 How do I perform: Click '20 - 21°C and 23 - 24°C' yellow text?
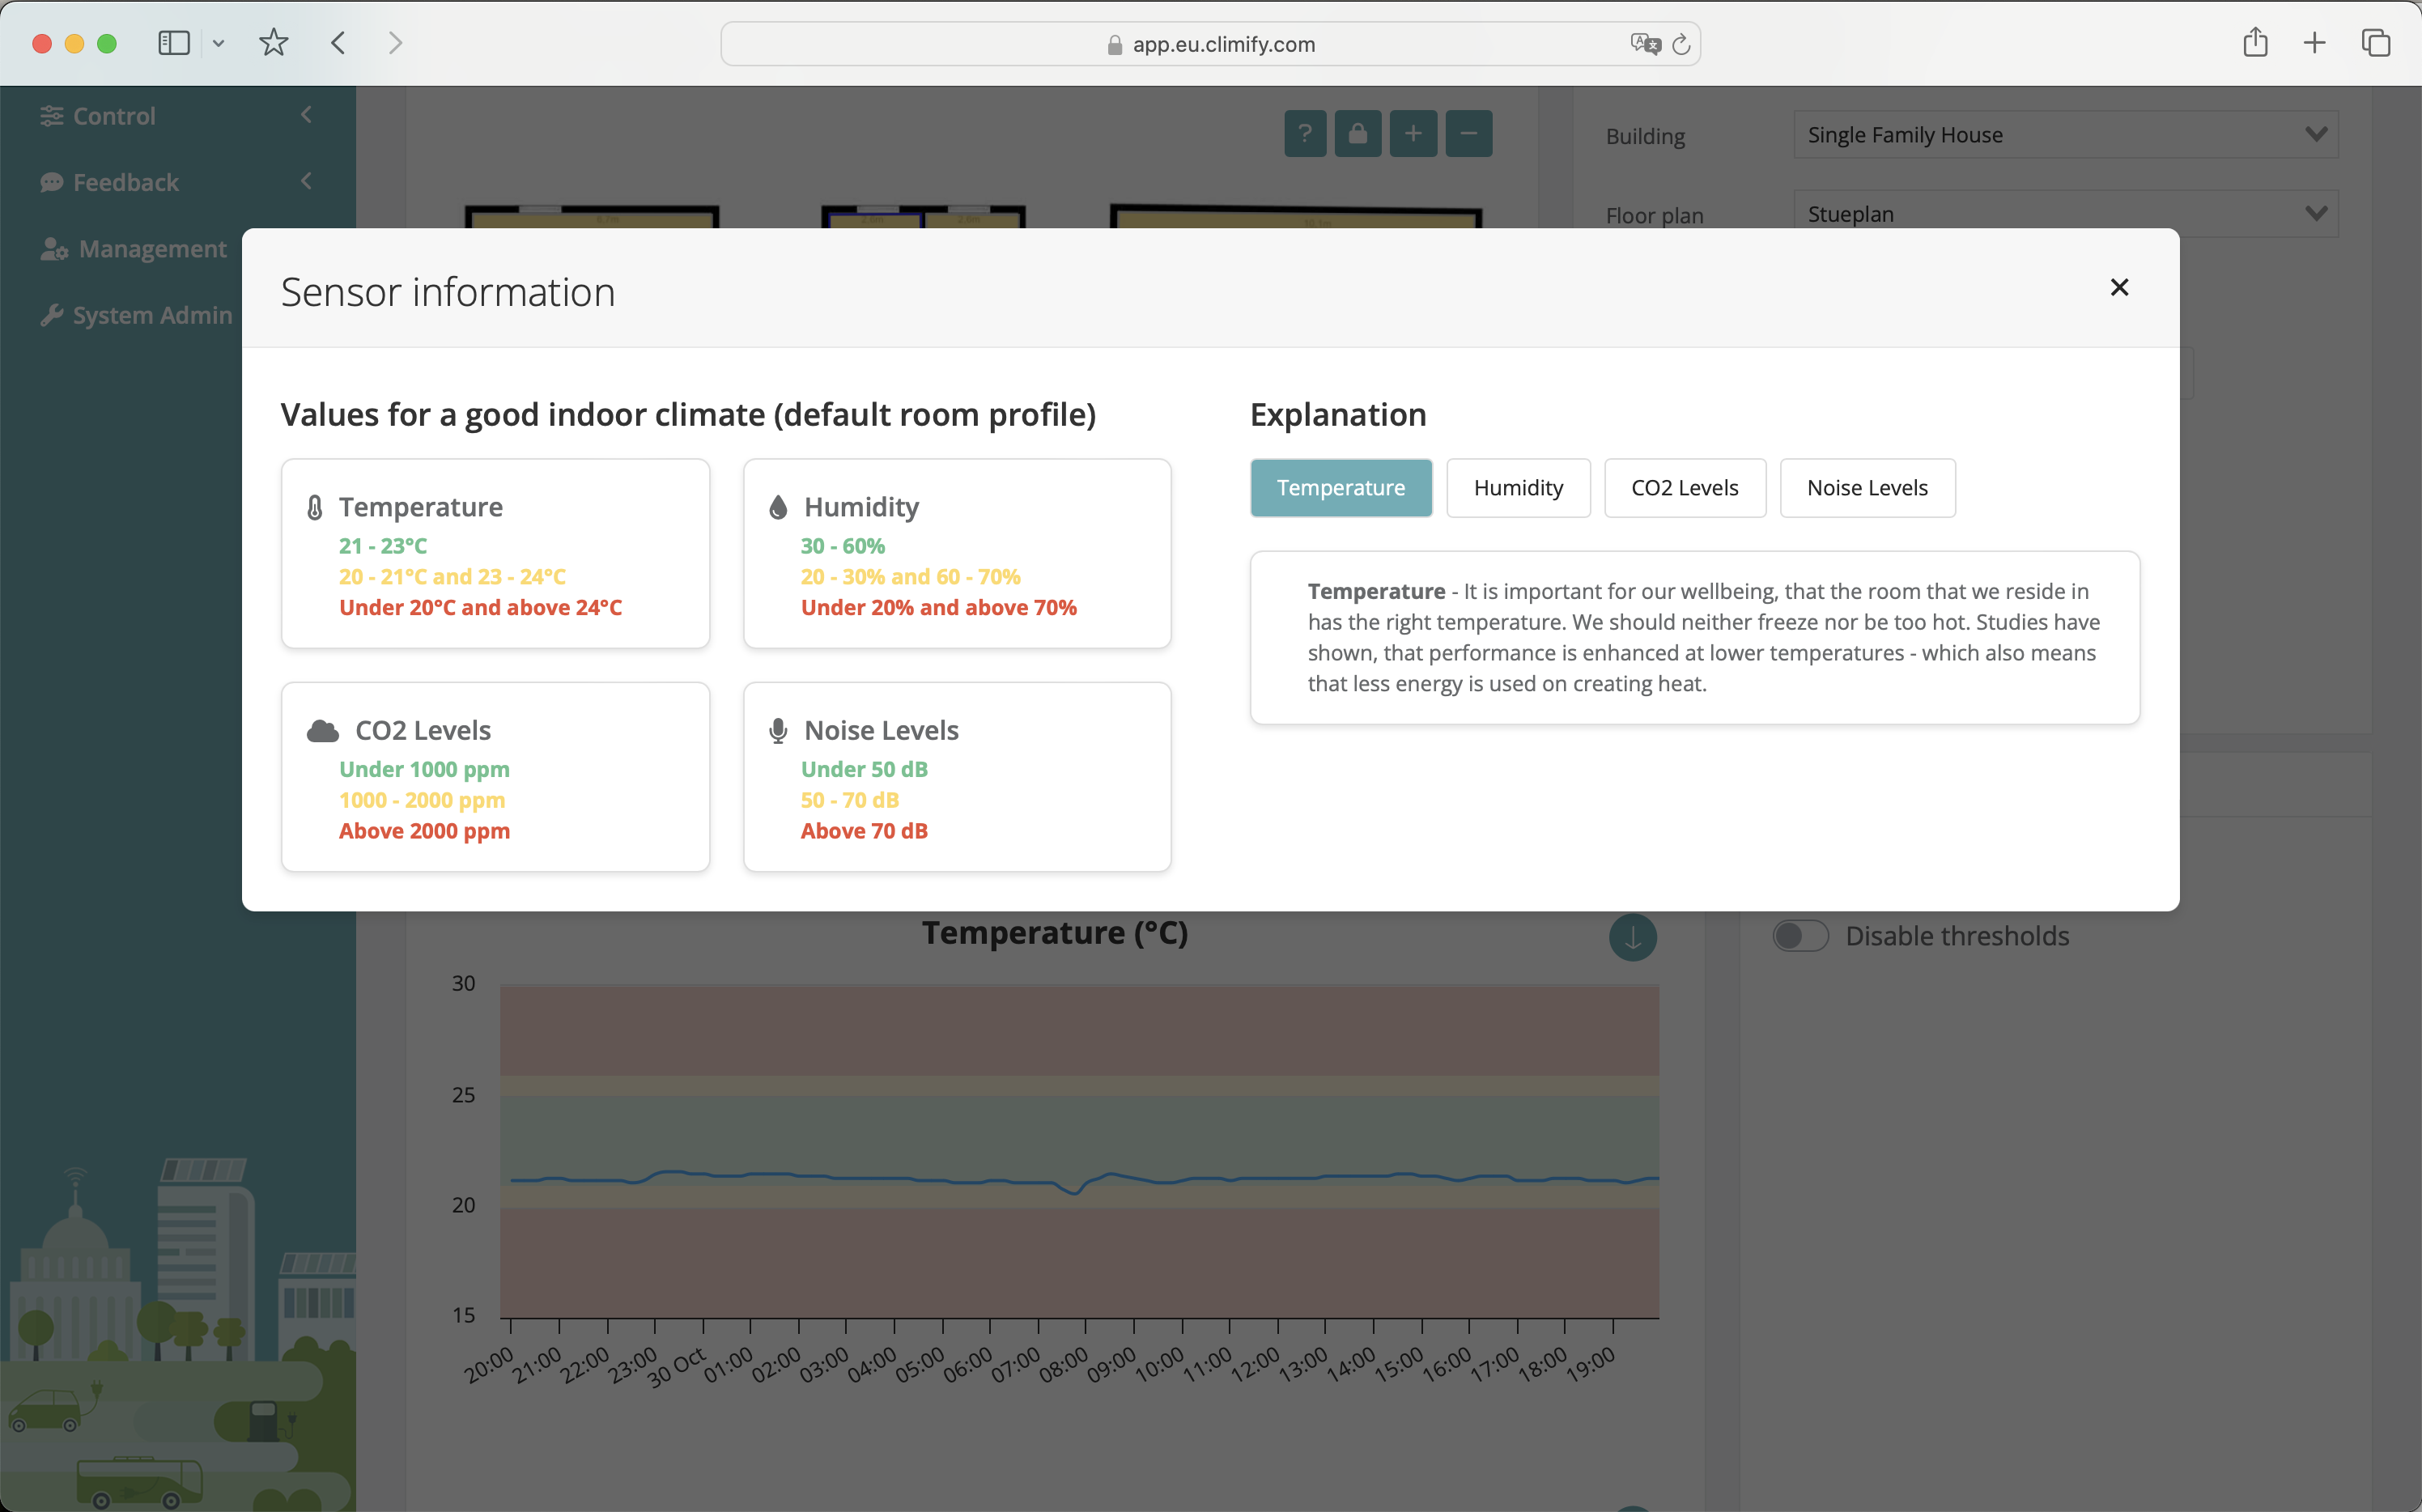pos(452,577)
